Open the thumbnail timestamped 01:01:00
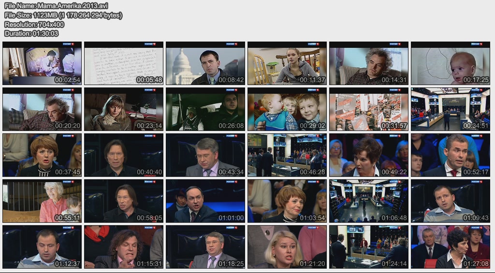This screenshot has height=273, width=495. (x=205, y=201)
